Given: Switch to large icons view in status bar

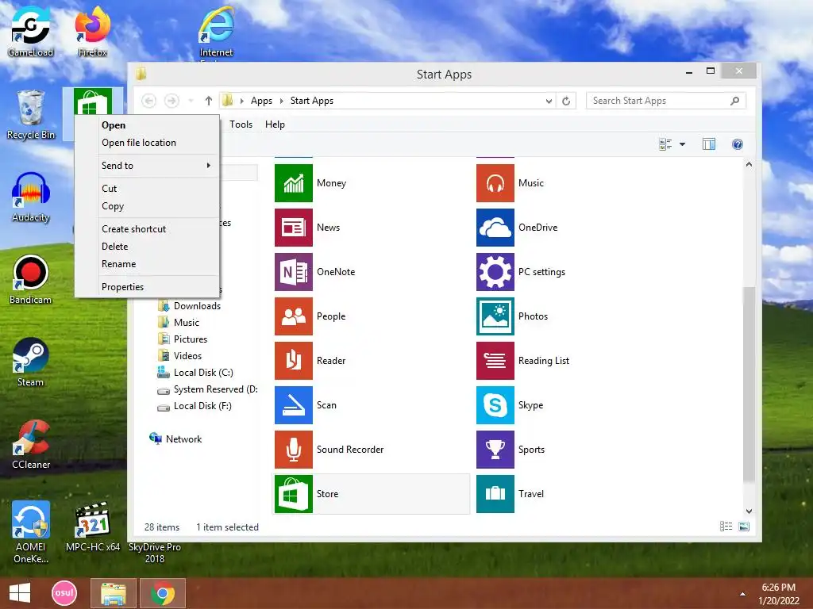Looking at the screenshot, I should pos(744,527).
